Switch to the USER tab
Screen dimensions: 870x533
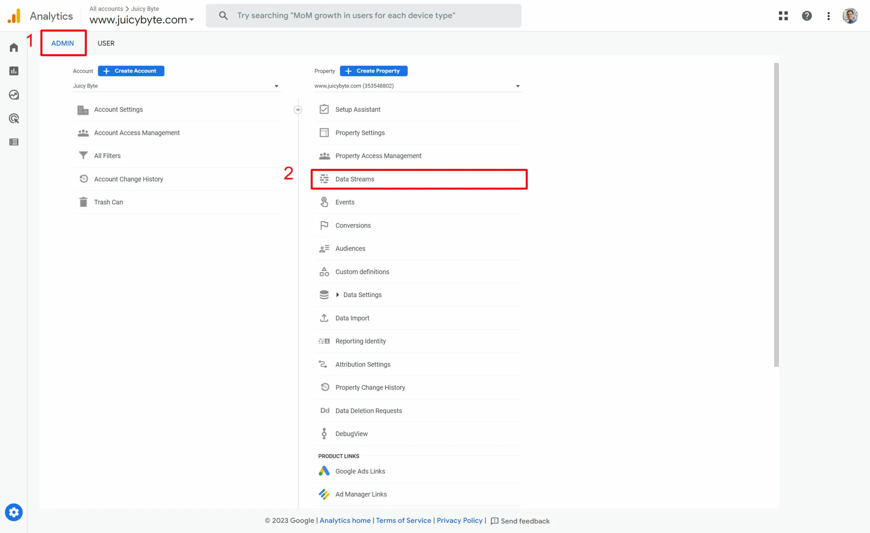coord(106,43)
